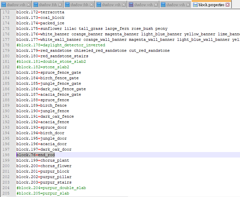Click the block.193=spruce_door line
240x197 pixels.
pyautogui.click(x=41, y=127)
